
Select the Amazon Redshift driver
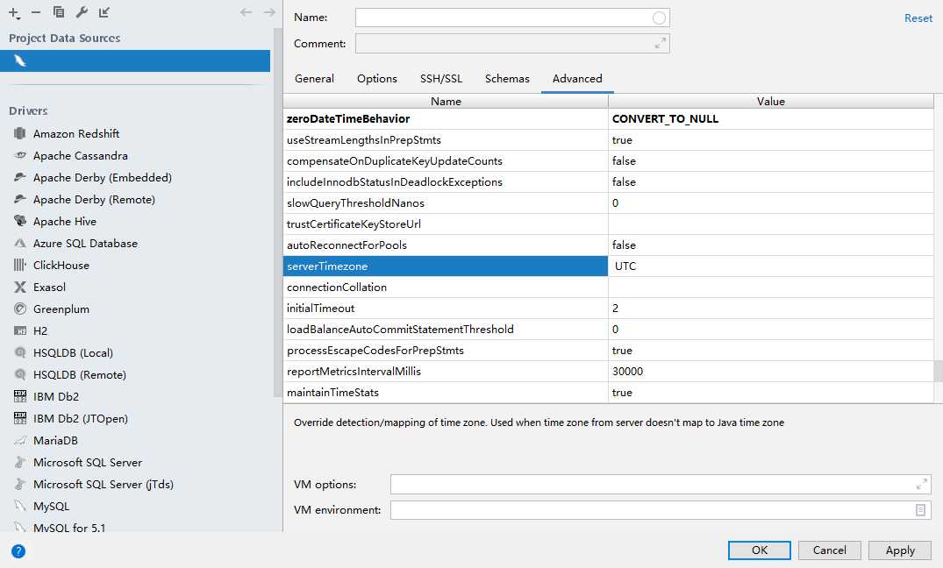[75, 133]
